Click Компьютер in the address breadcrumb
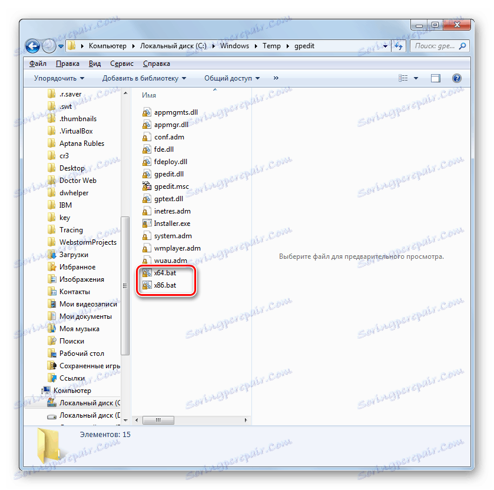Viewport: 494px width, 490px height. (x=107, y=46)
